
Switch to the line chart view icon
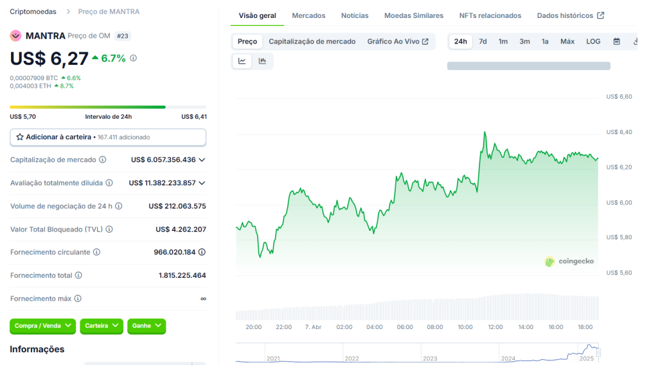242,61
